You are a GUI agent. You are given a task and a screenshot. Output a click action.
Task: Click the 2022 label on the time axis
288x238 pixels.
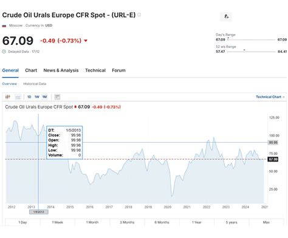click(x=207, y=207)
